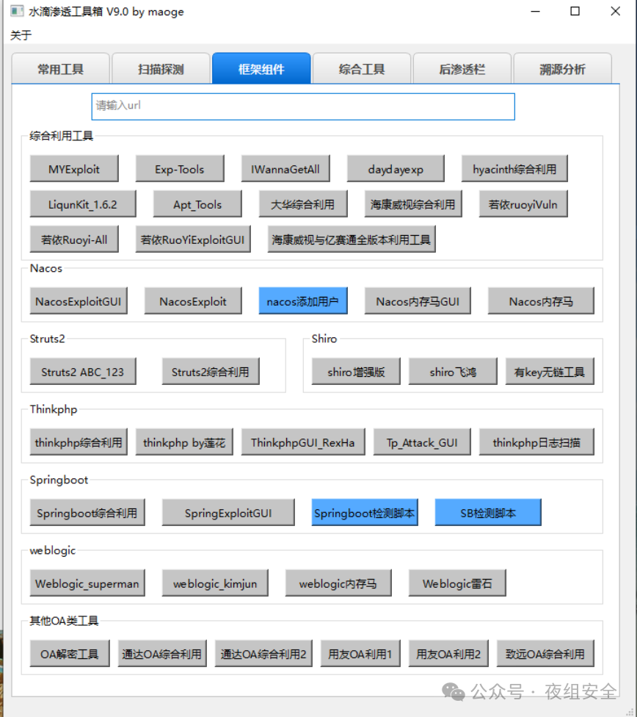Launch Weblogic_superman
Screen dimensions: 637x717
coord(87,583)
